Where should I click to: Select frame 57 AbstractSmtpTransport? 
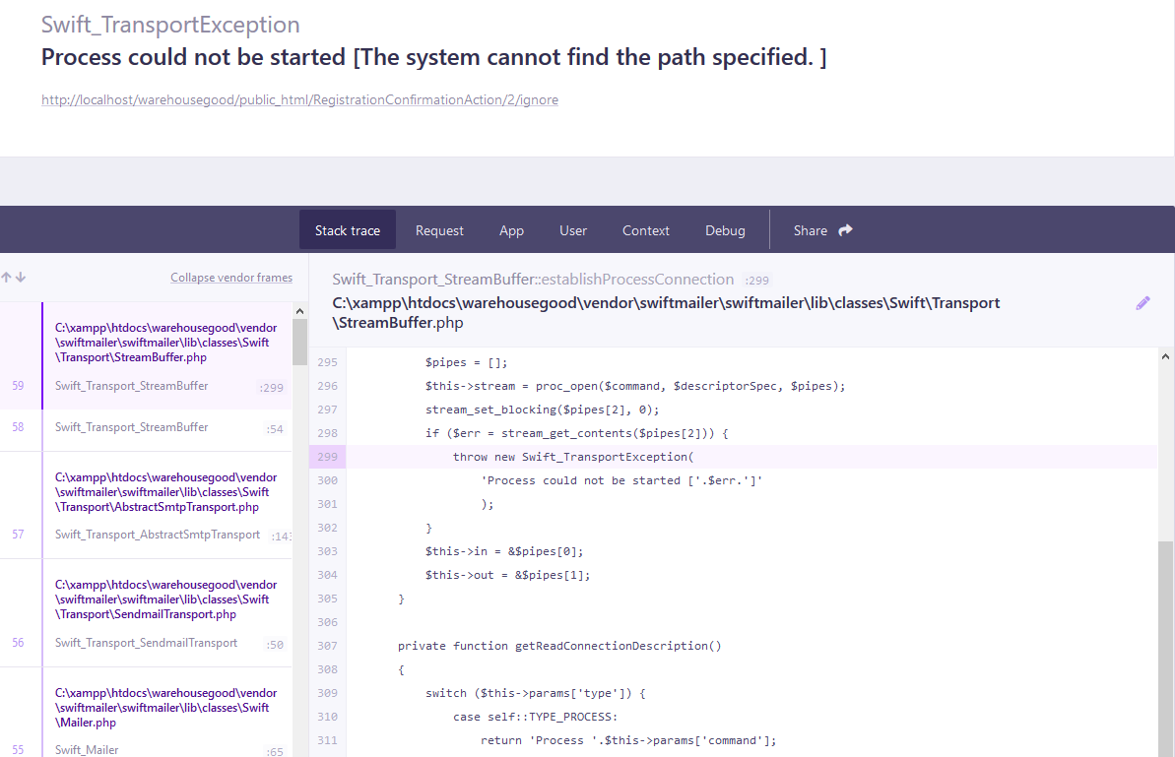pos(146,505)
